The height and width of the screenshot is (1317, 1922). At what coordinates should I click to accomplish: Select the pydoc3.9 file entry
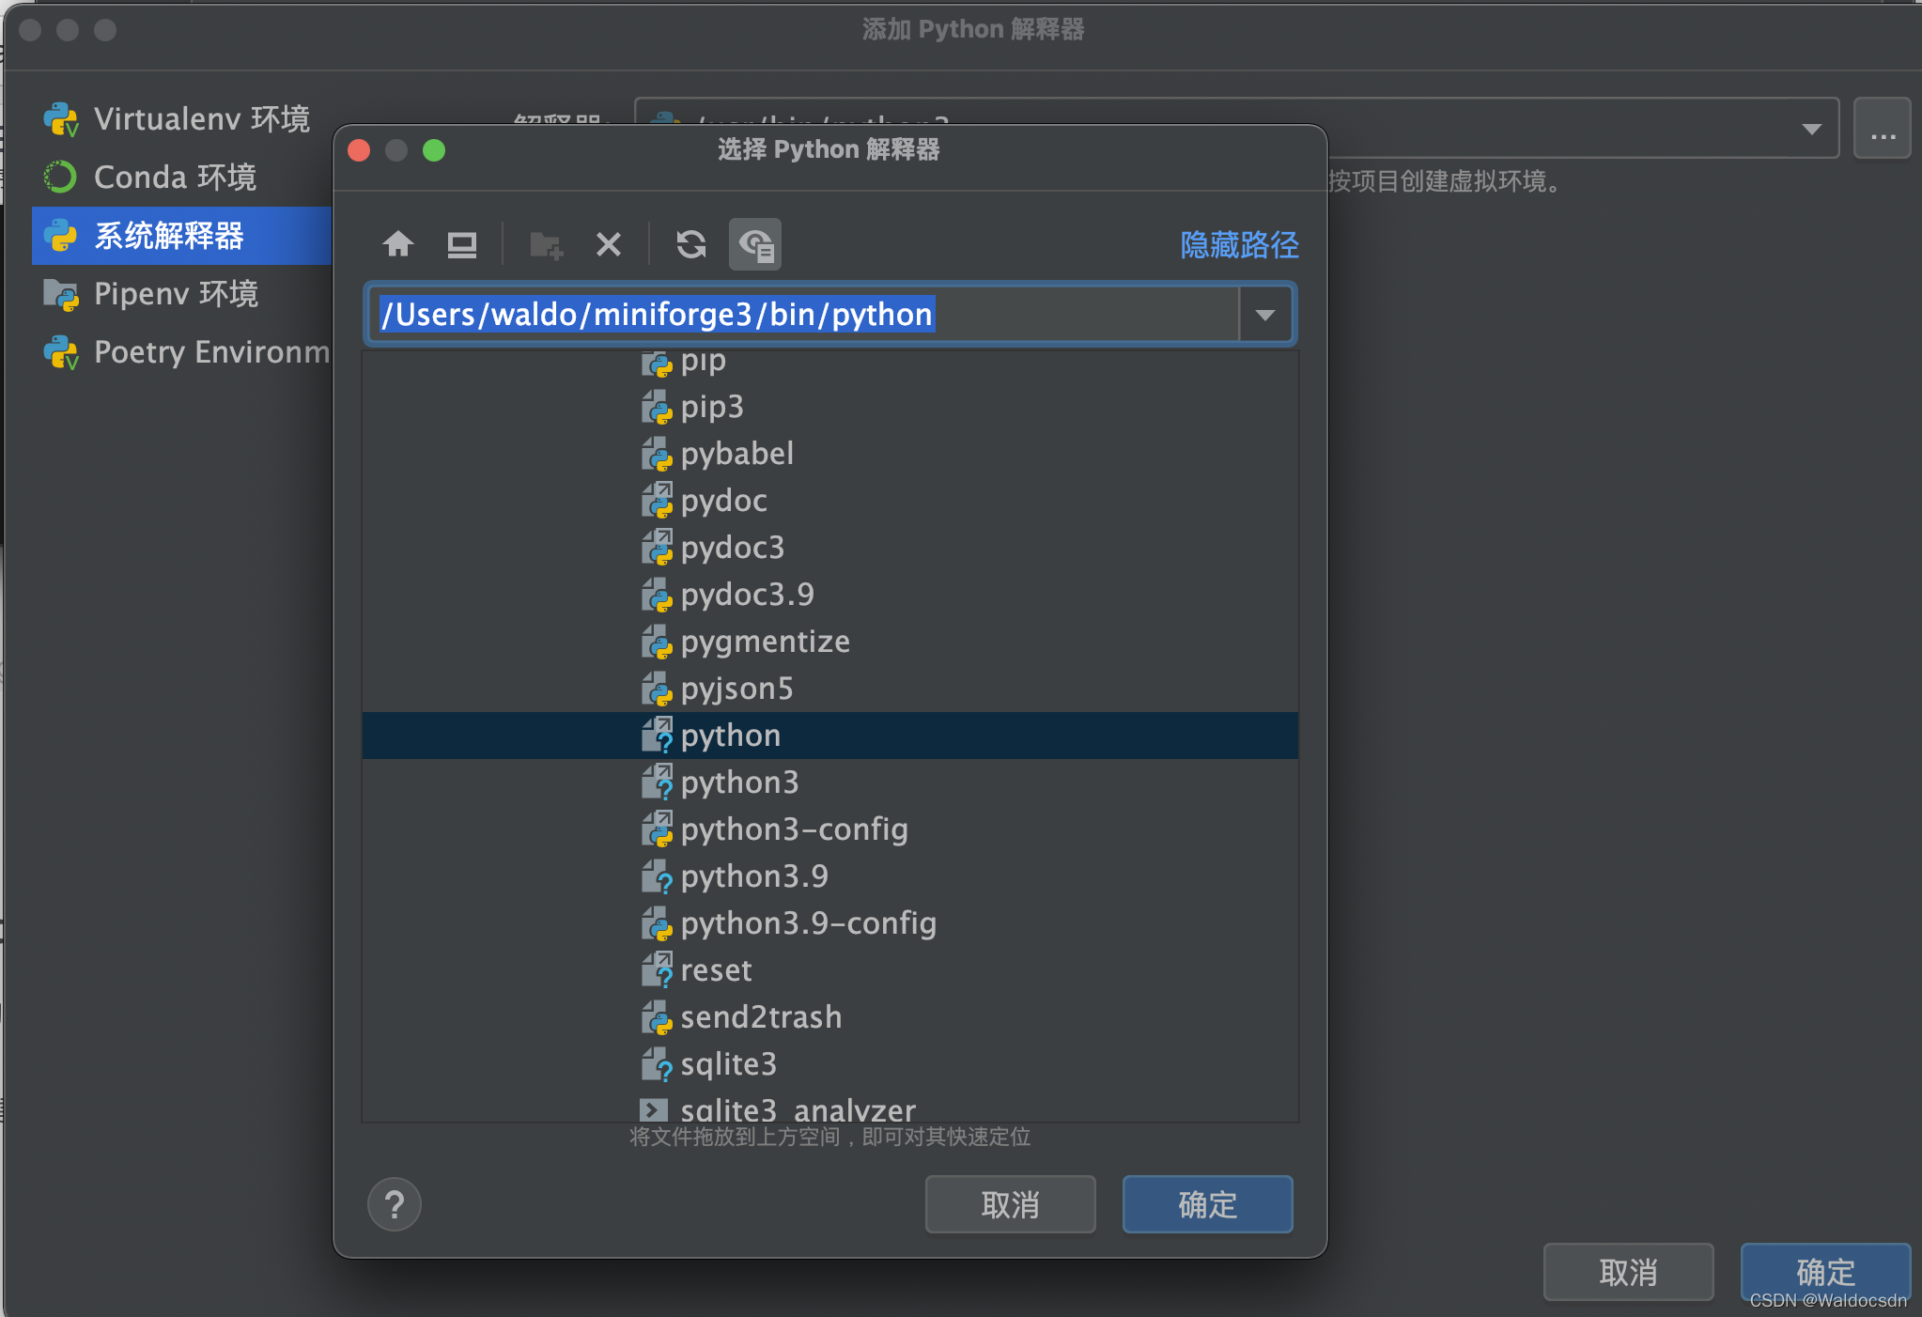click(x=747, y=595)
